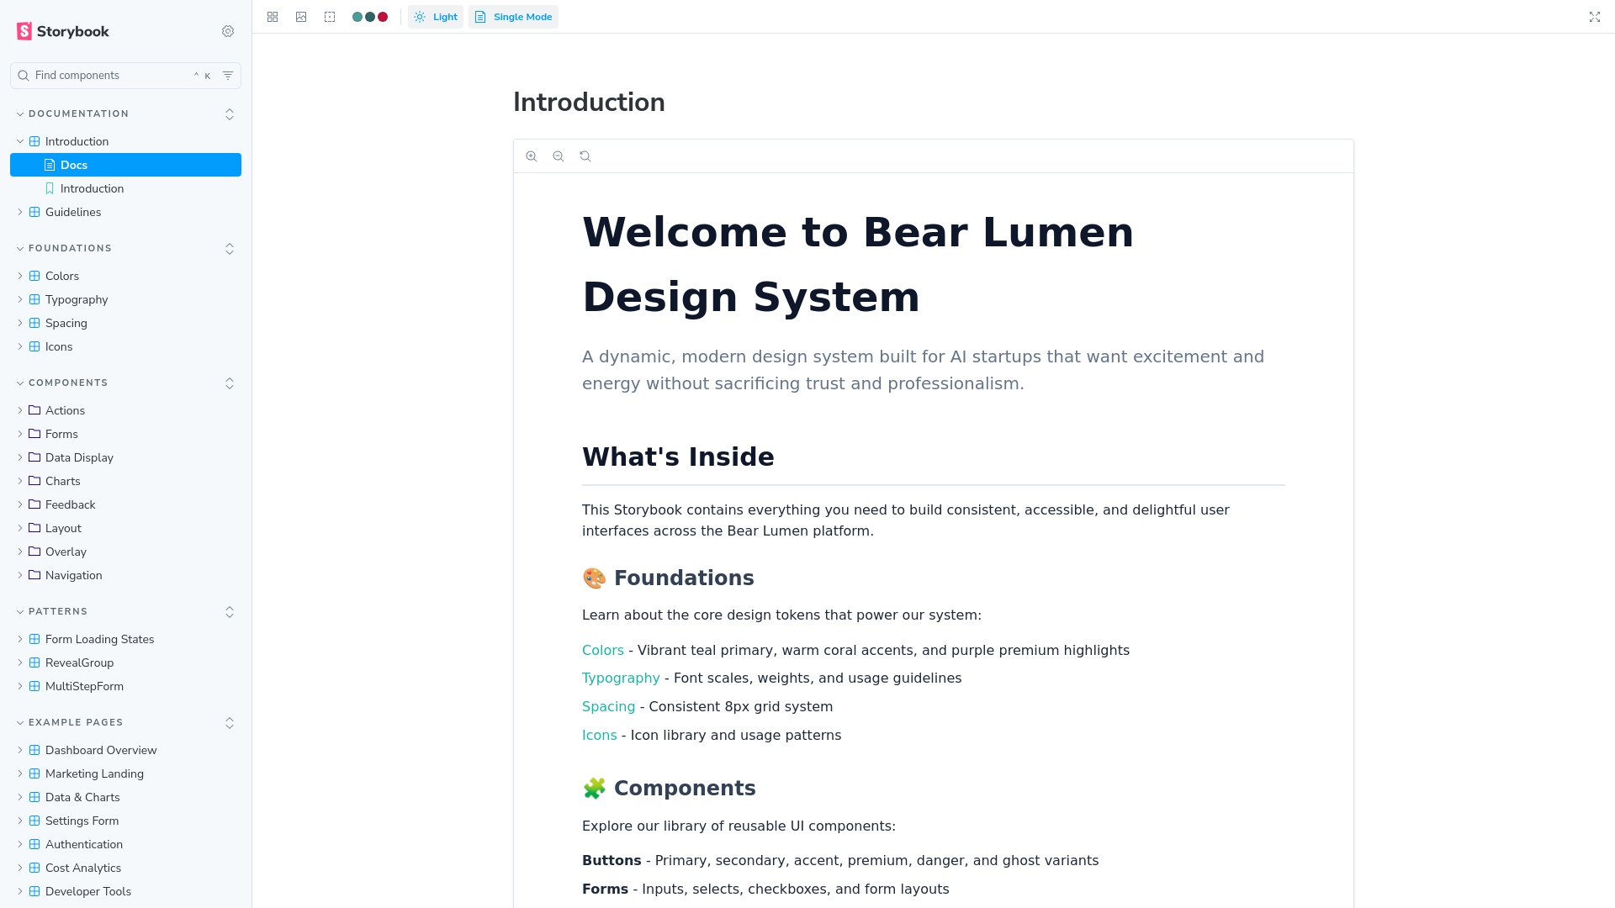Expand the Guidelines tree node

pyautogui.click(x=125, y=212)
